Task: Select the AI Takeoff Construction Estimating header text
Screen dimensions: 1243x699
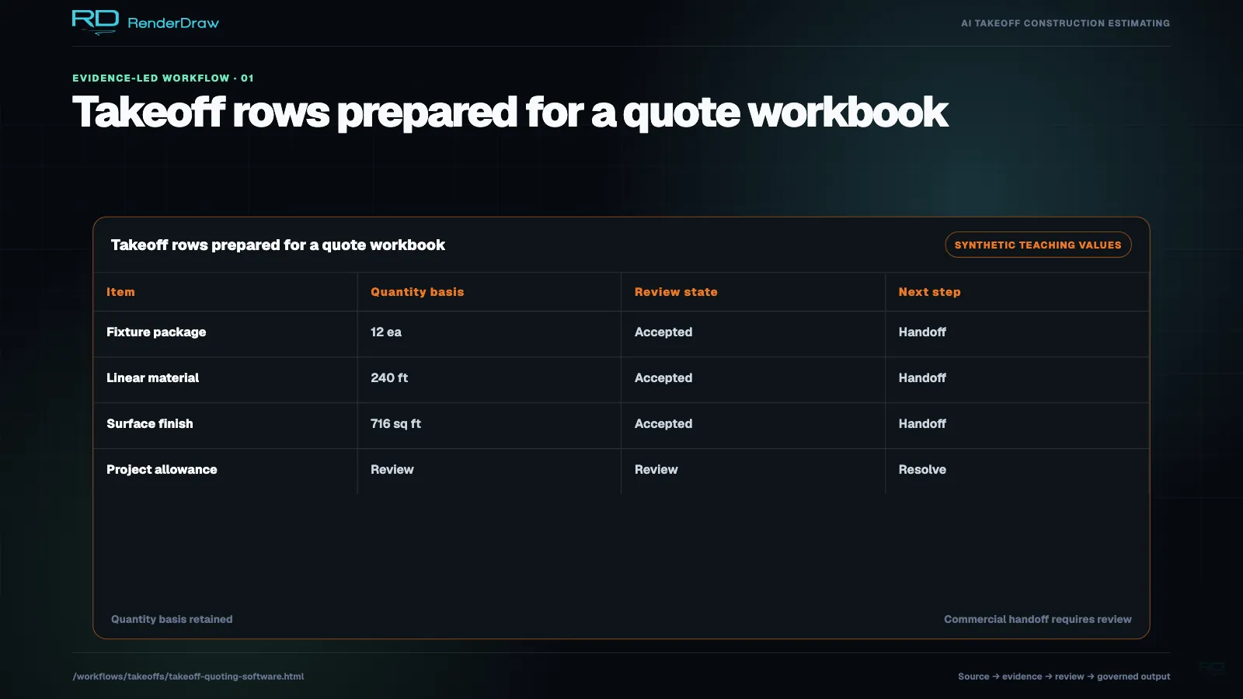Action: (1065, 23)
